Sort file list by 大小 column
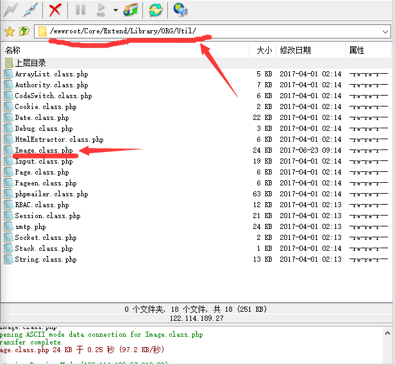This screenshot has width=395, height=365. click(263, 50)
